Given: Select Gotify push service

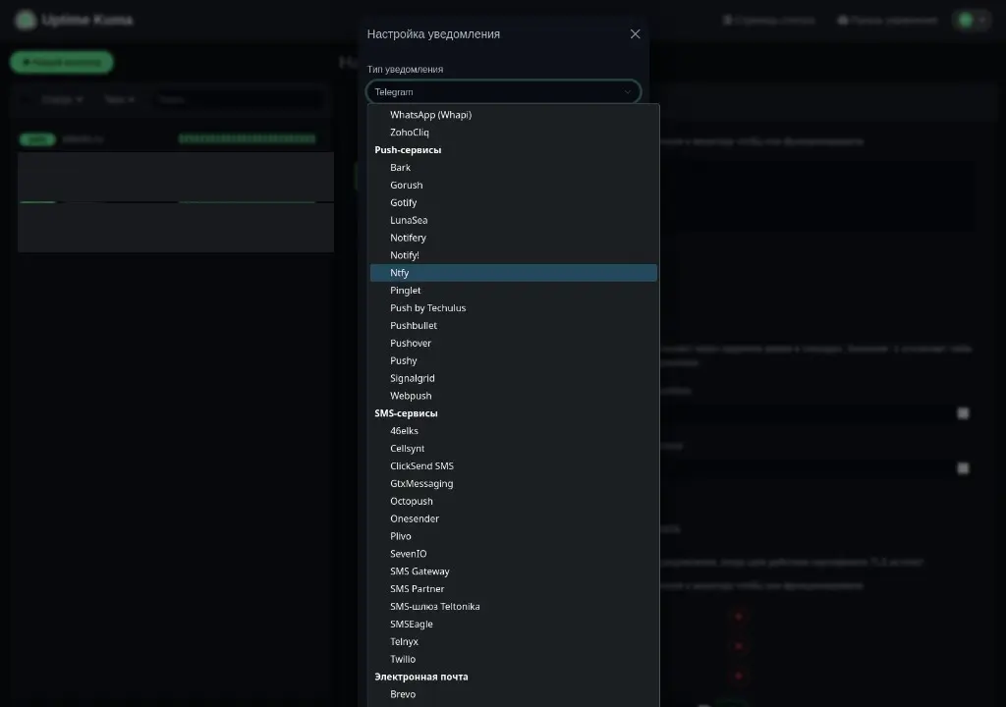Looking at the screenshot, I should (513, 202).
